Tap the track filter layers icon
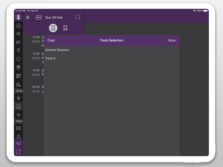 coord(39,17)
